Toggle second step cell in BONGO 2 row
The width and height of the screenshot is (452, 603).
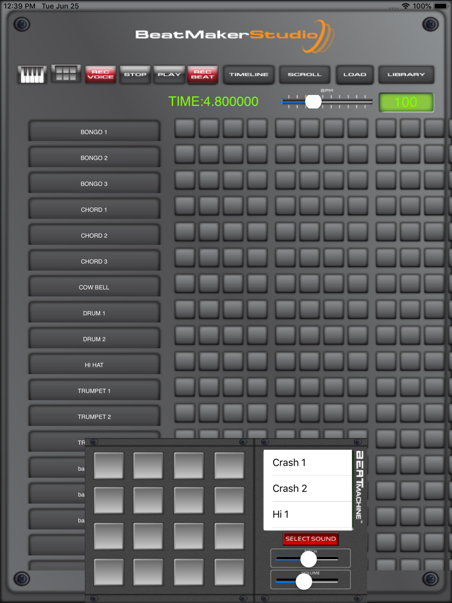tap(209, 154)
